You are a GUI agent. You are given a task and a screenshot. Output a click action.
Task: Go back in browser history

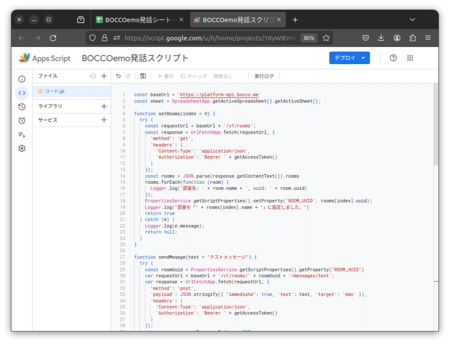(x=22, y=38)
